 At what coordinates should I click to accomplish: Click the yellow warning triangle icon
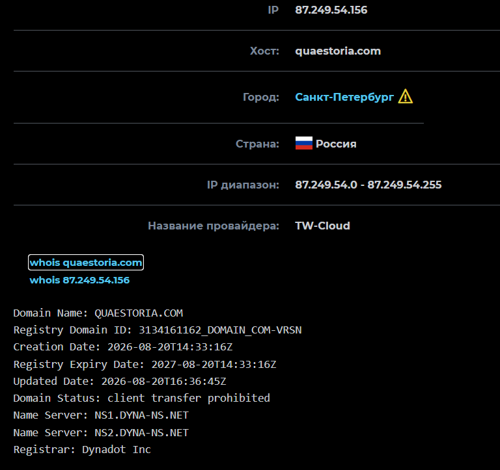tap(406, 96)
